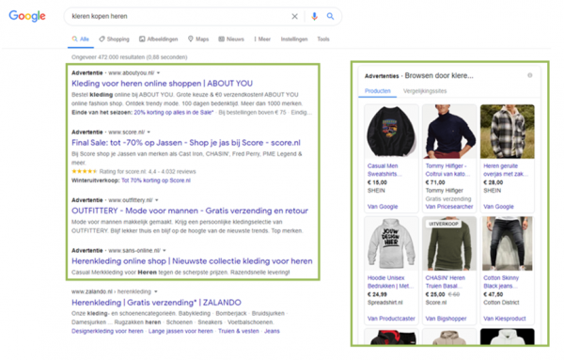The image size is (564, 360).
Task: Open the Cotton Skinny Black jeans title
Action: coord(501,282)
